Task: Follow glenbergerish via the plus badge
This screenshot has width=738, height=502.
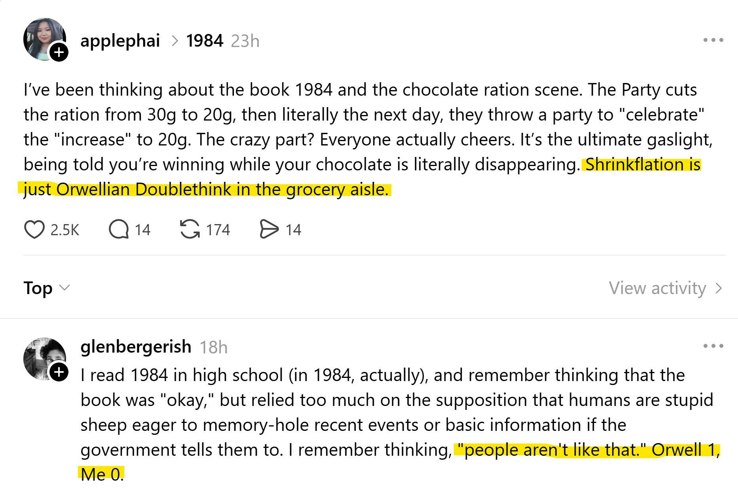Action: [59, 372]
